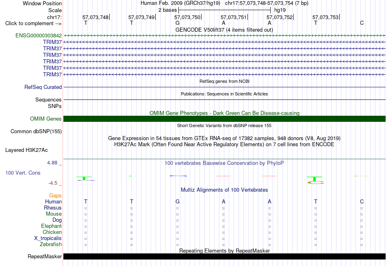This screenshot has width=386, height=266.
Task: Click the Mouse species label
Action: pos(54,214)
